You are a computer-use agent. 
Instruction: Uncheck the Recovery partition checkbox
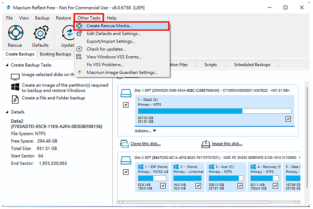(275, 186)
